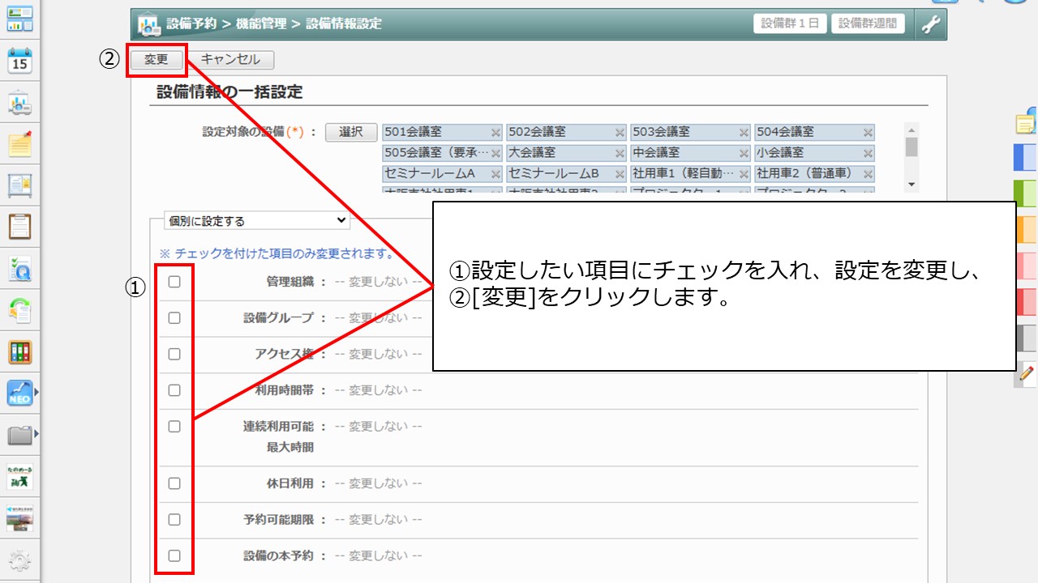The height and width of the screenshot is (583, 1038).
Task: Click the wrench settings icon in header
Action: point(931,24)
